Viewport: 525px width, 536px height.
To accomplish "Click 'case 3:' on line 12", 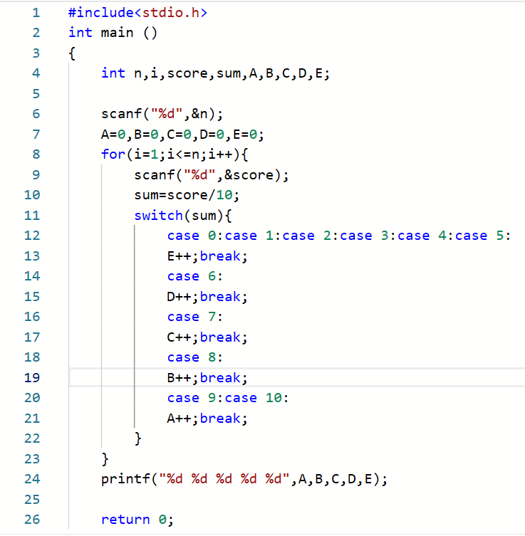I will [368, 236].
